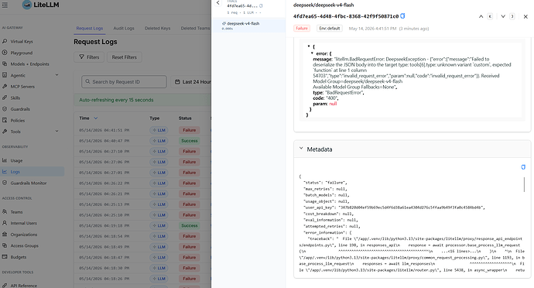Click LLM type badge on 04:26:22 PM row
The width and height of the screenshot is (534, 288).
click(159, 183)
